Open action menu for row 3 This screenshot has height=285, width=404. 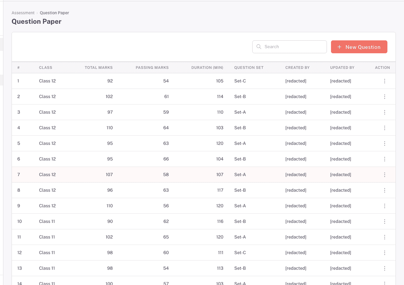pyautogui.click(x=384, y=112)
